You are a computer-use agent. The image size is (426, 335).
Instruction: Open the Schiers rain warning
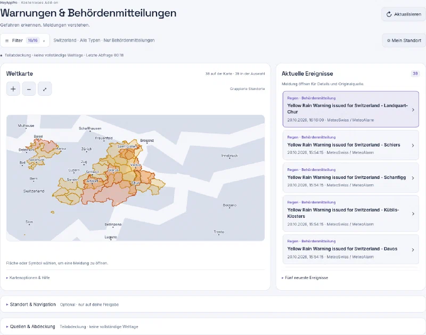click(x=351, y=145)
